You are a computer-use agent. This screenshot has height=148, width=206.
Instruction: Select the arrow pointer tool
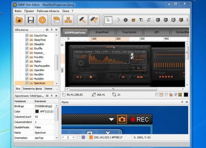click(108, 20)
